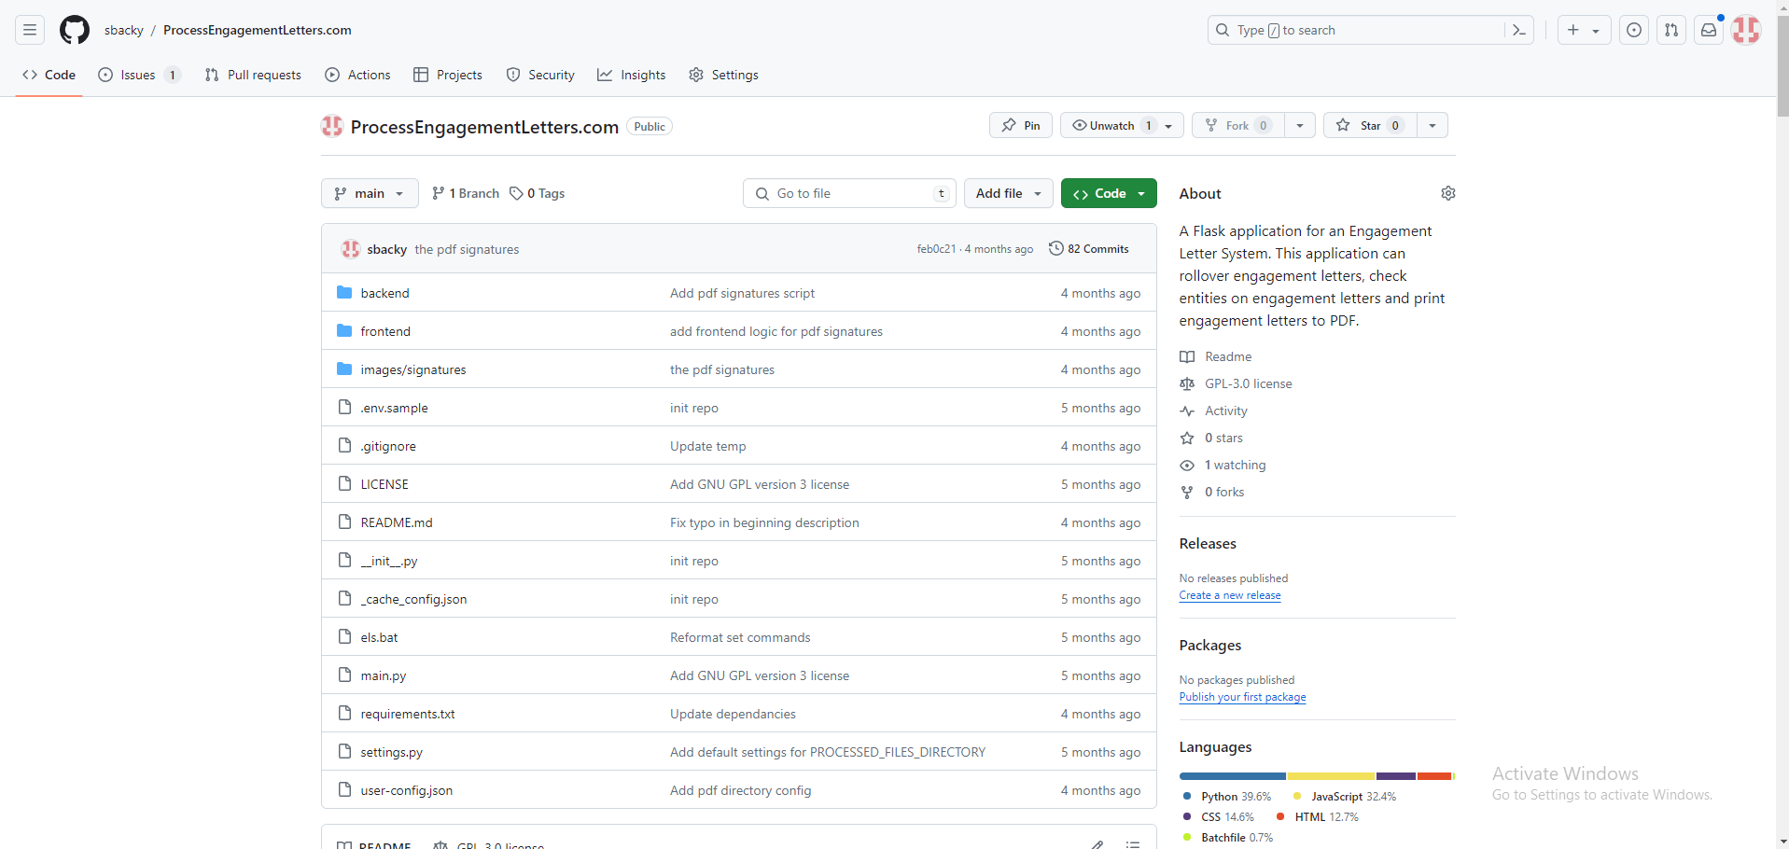Click the Readme book icon
The height and width of the screenshot is (849, 1789).
[1187, 356]
